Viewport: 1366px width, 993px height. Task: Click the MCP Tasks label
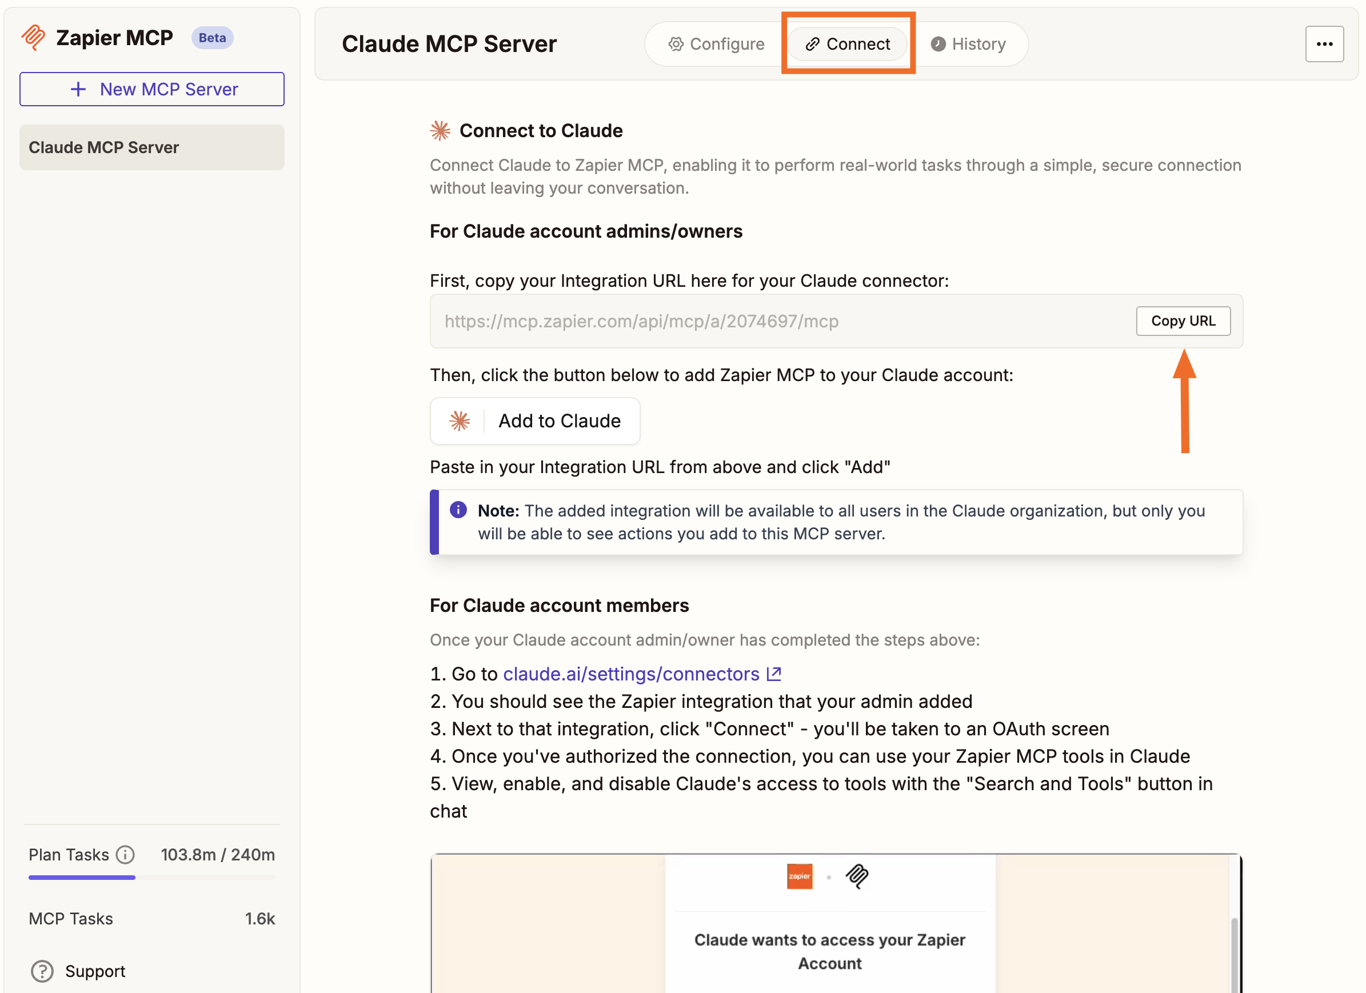coord(70,918)
